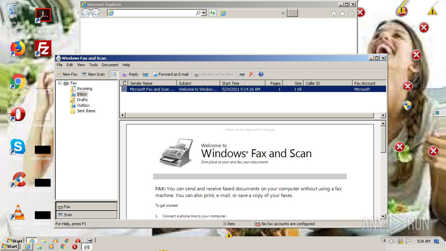Image resolution: width=446 pixels, height=251 pixels.
Task: Click Internet Explorer Favorites star icon
Action: pyautogui.click(x=342, y=14)
